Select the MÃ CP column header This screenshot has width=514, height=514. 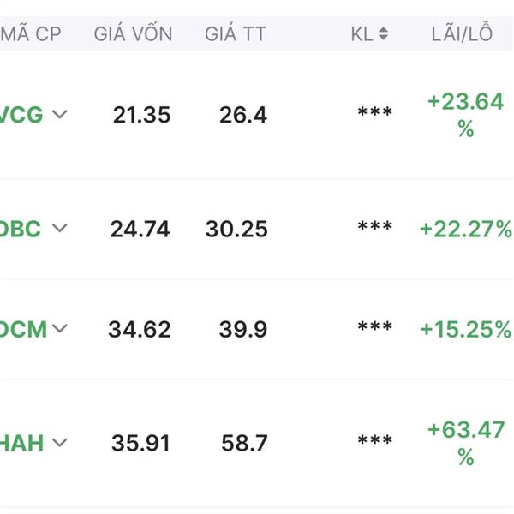31,33
